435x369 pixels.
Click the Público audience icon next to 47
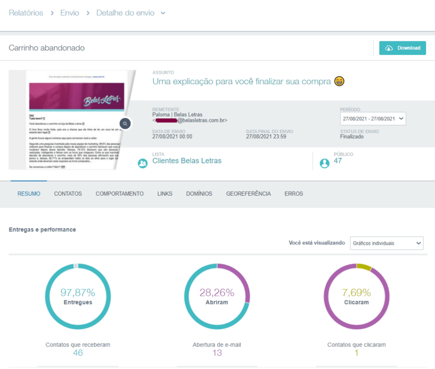(325, 163)
